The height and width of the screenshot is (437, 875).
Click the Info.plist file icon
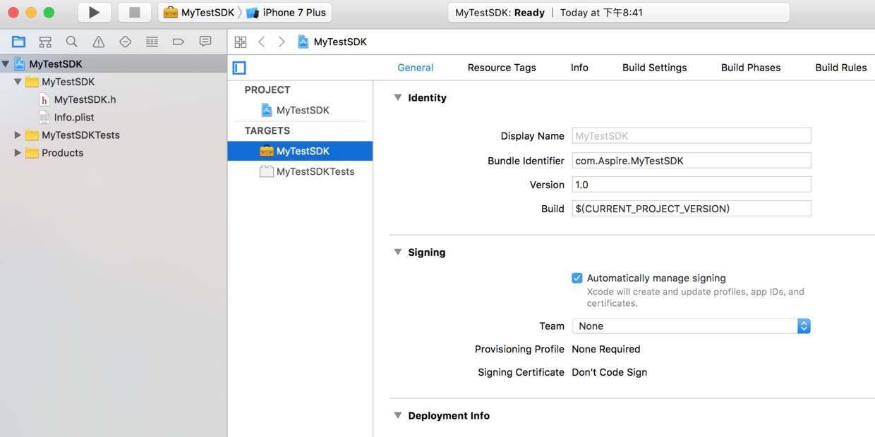[44, 117]
